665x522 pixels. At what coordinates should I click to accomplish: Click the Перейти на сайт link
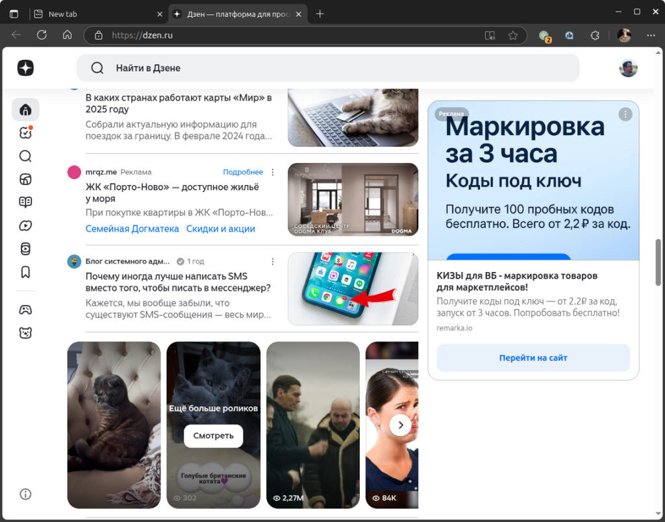click(x=533, y=358)
